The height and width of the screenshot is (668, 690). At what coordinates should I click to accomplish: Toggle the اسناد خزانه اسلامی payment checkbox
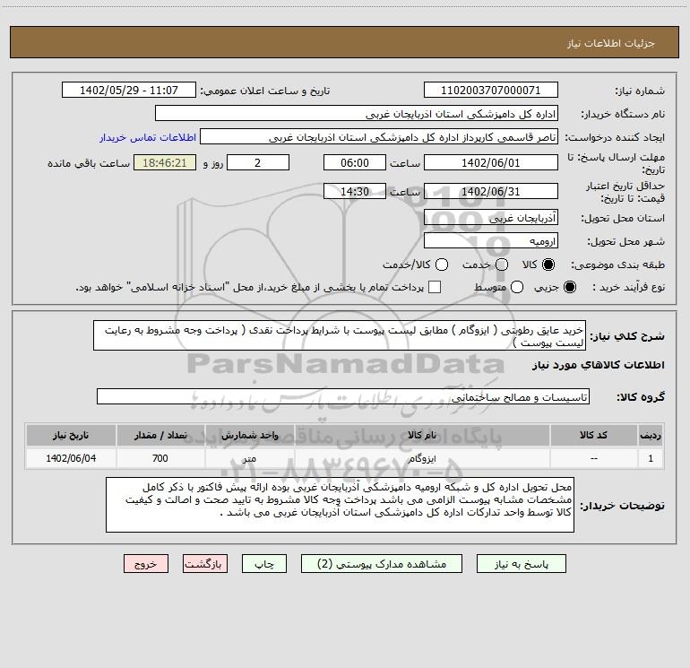(x=435, y=287)
